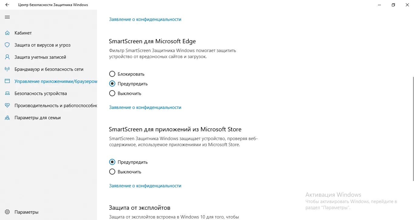
Task: Click the account protection person icon
Action: coord(7,57)
